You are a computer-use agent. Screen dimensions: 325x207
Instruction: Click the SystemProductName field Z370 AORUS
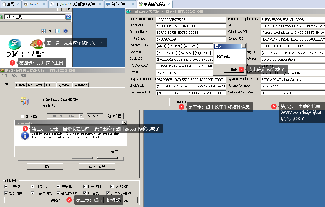click(x=293, y=80)
